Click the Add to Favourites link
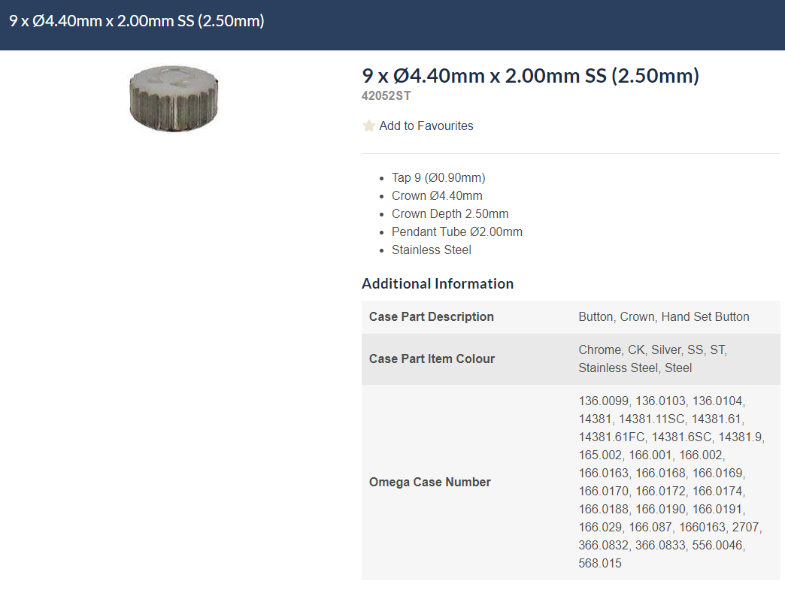 point(426,126)
